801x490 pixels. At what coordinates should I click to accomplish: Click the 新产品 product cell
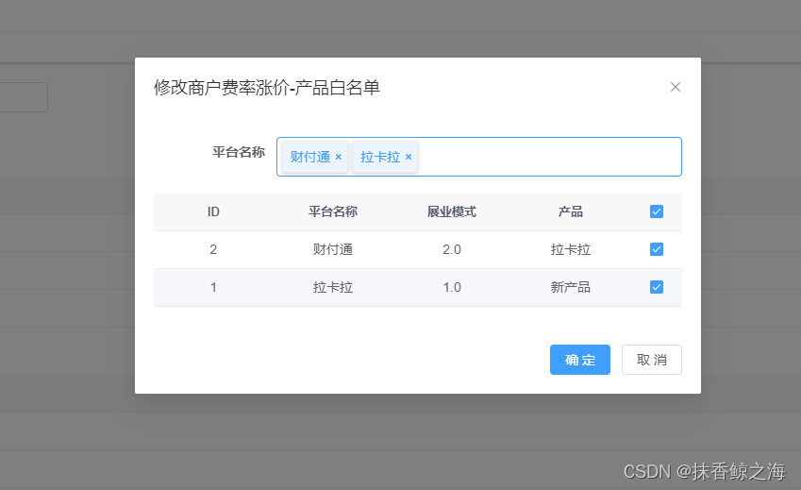point(571,287)
